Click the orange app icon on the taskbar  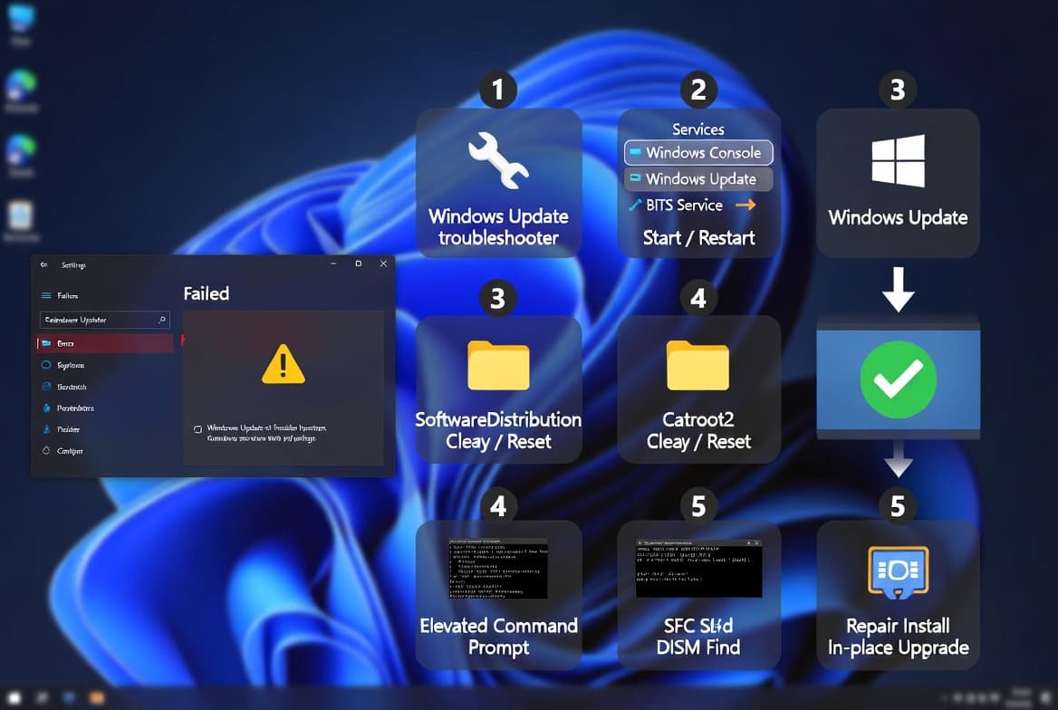click(x=97, y=698)
